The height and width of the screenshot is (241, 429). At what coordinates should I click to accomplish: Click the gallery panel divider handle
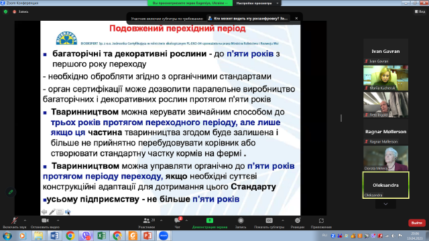[x=341, y=118]
